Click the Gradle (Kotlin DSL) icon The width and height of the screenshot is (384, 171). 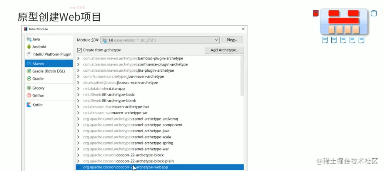pyautogui.click(x=29, y=71)
